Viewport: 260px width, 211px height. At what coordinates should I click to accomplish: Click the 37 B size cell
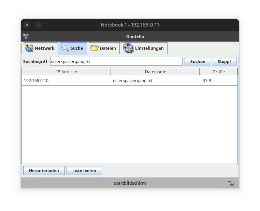[x=207, y=81]
